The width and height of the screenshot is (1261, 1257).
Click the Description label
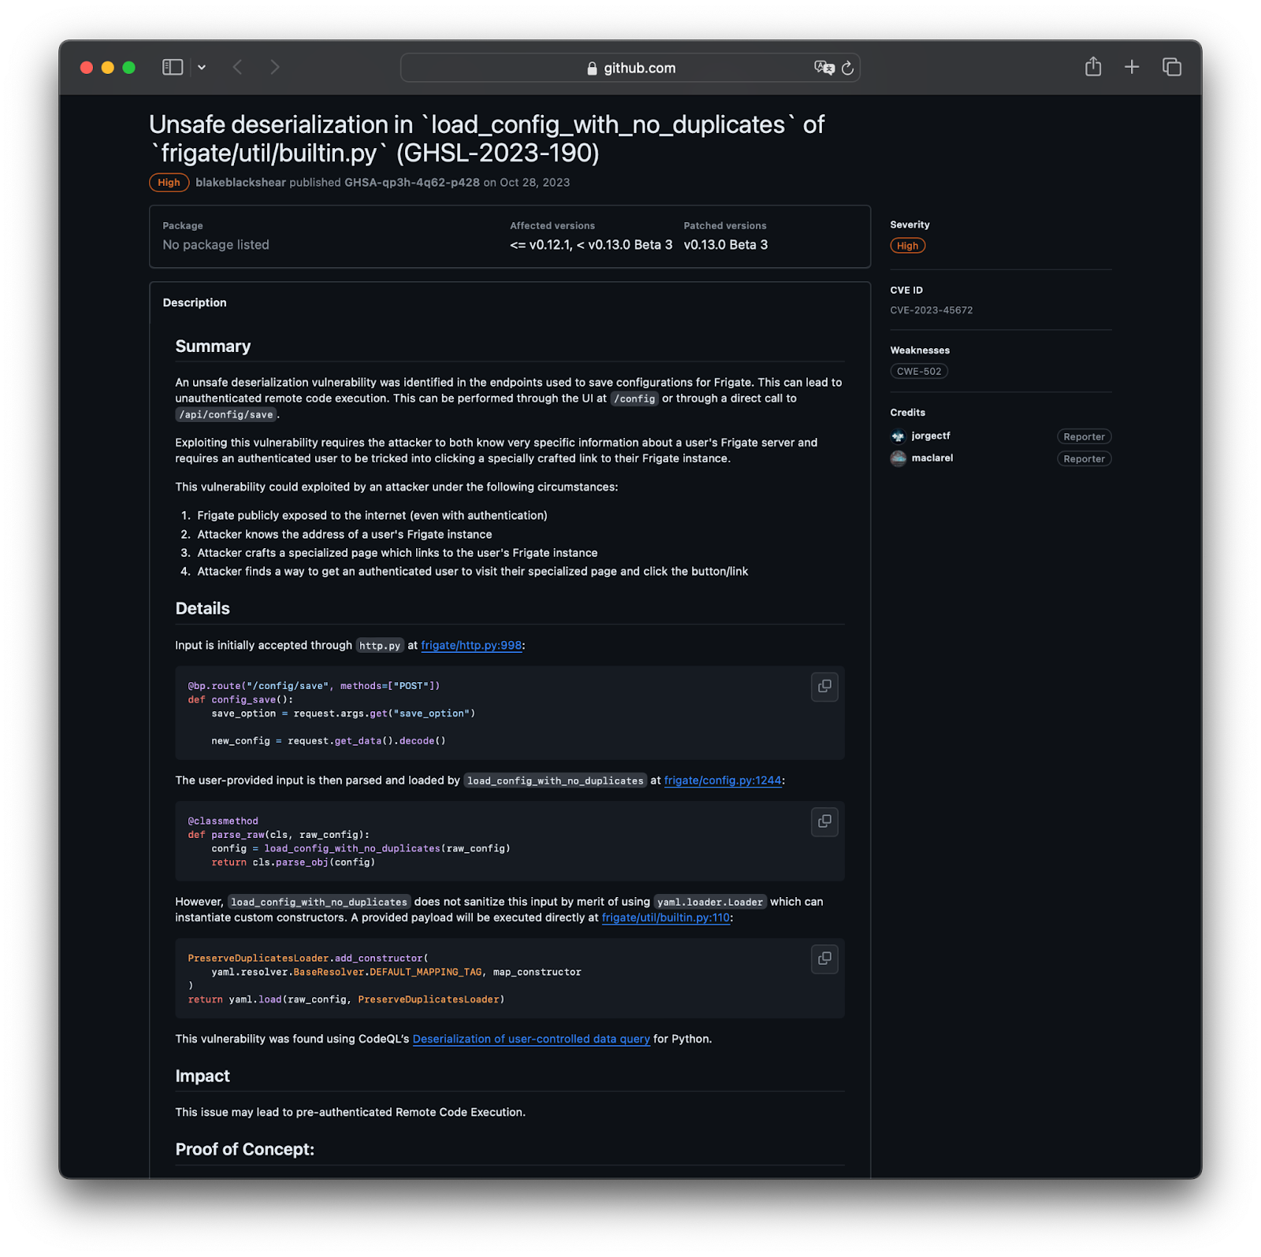pos(195,303)
